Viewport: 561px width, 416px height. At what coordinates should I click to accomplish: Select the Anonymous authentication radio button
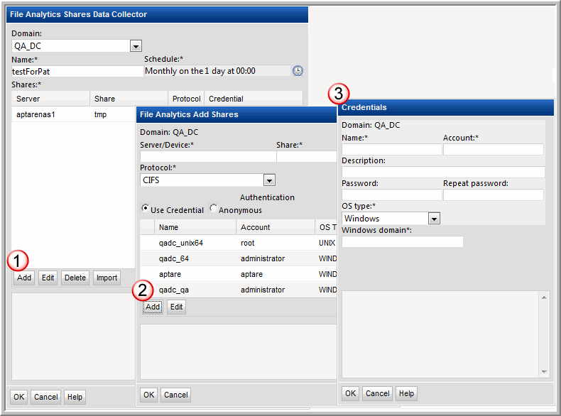[x=214, y=209]
